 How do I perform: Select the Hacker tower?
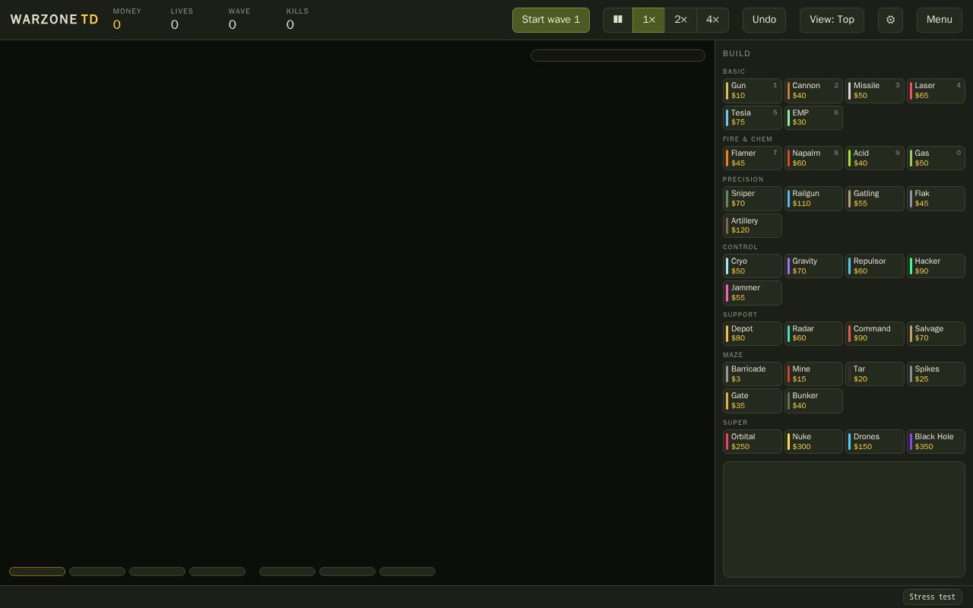(936, 266)
